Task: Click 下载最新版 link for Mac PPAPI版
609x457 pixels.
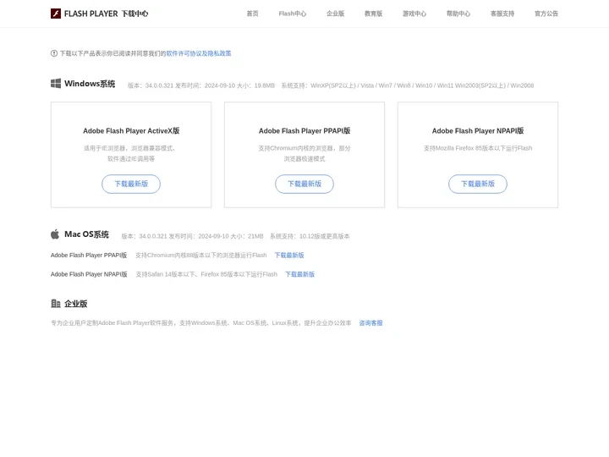Action: (x=289, y=256)
